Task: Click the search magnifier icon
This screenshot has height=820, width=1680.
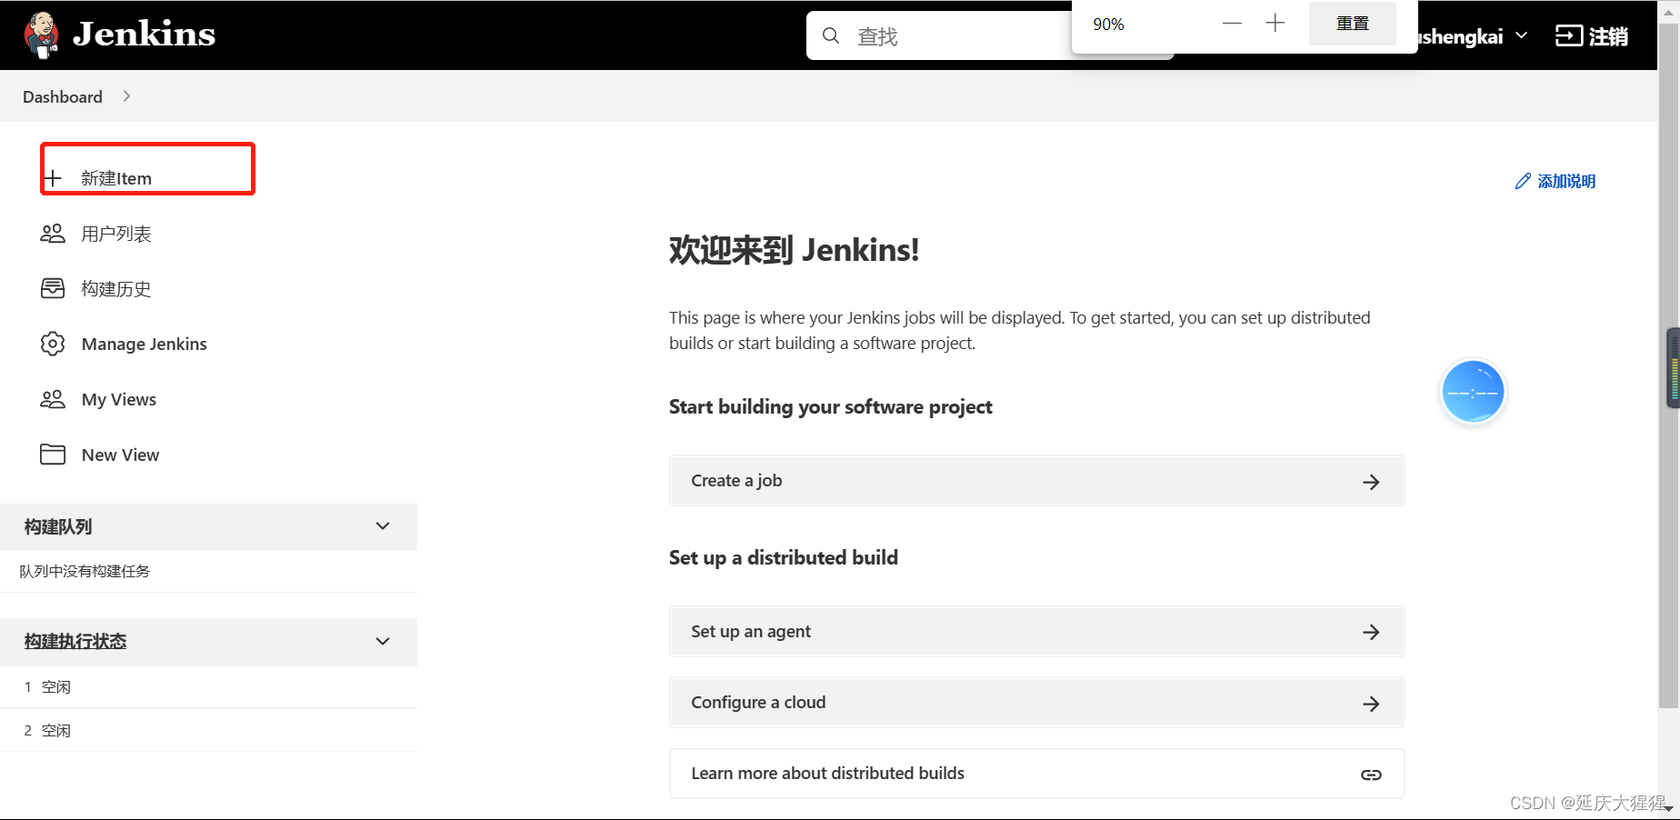Action: pos(831,35)
